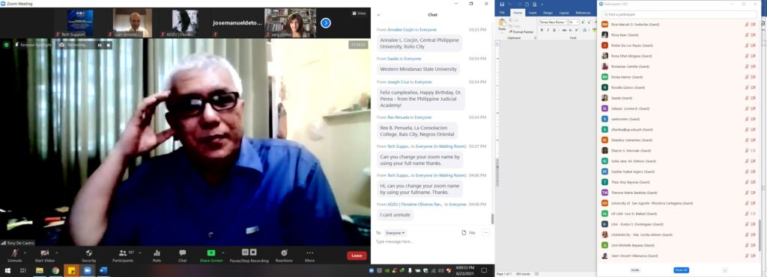Toggle video icon for Sharon S. Moniale
767x277 pixels.
click(x=754, y=151)
